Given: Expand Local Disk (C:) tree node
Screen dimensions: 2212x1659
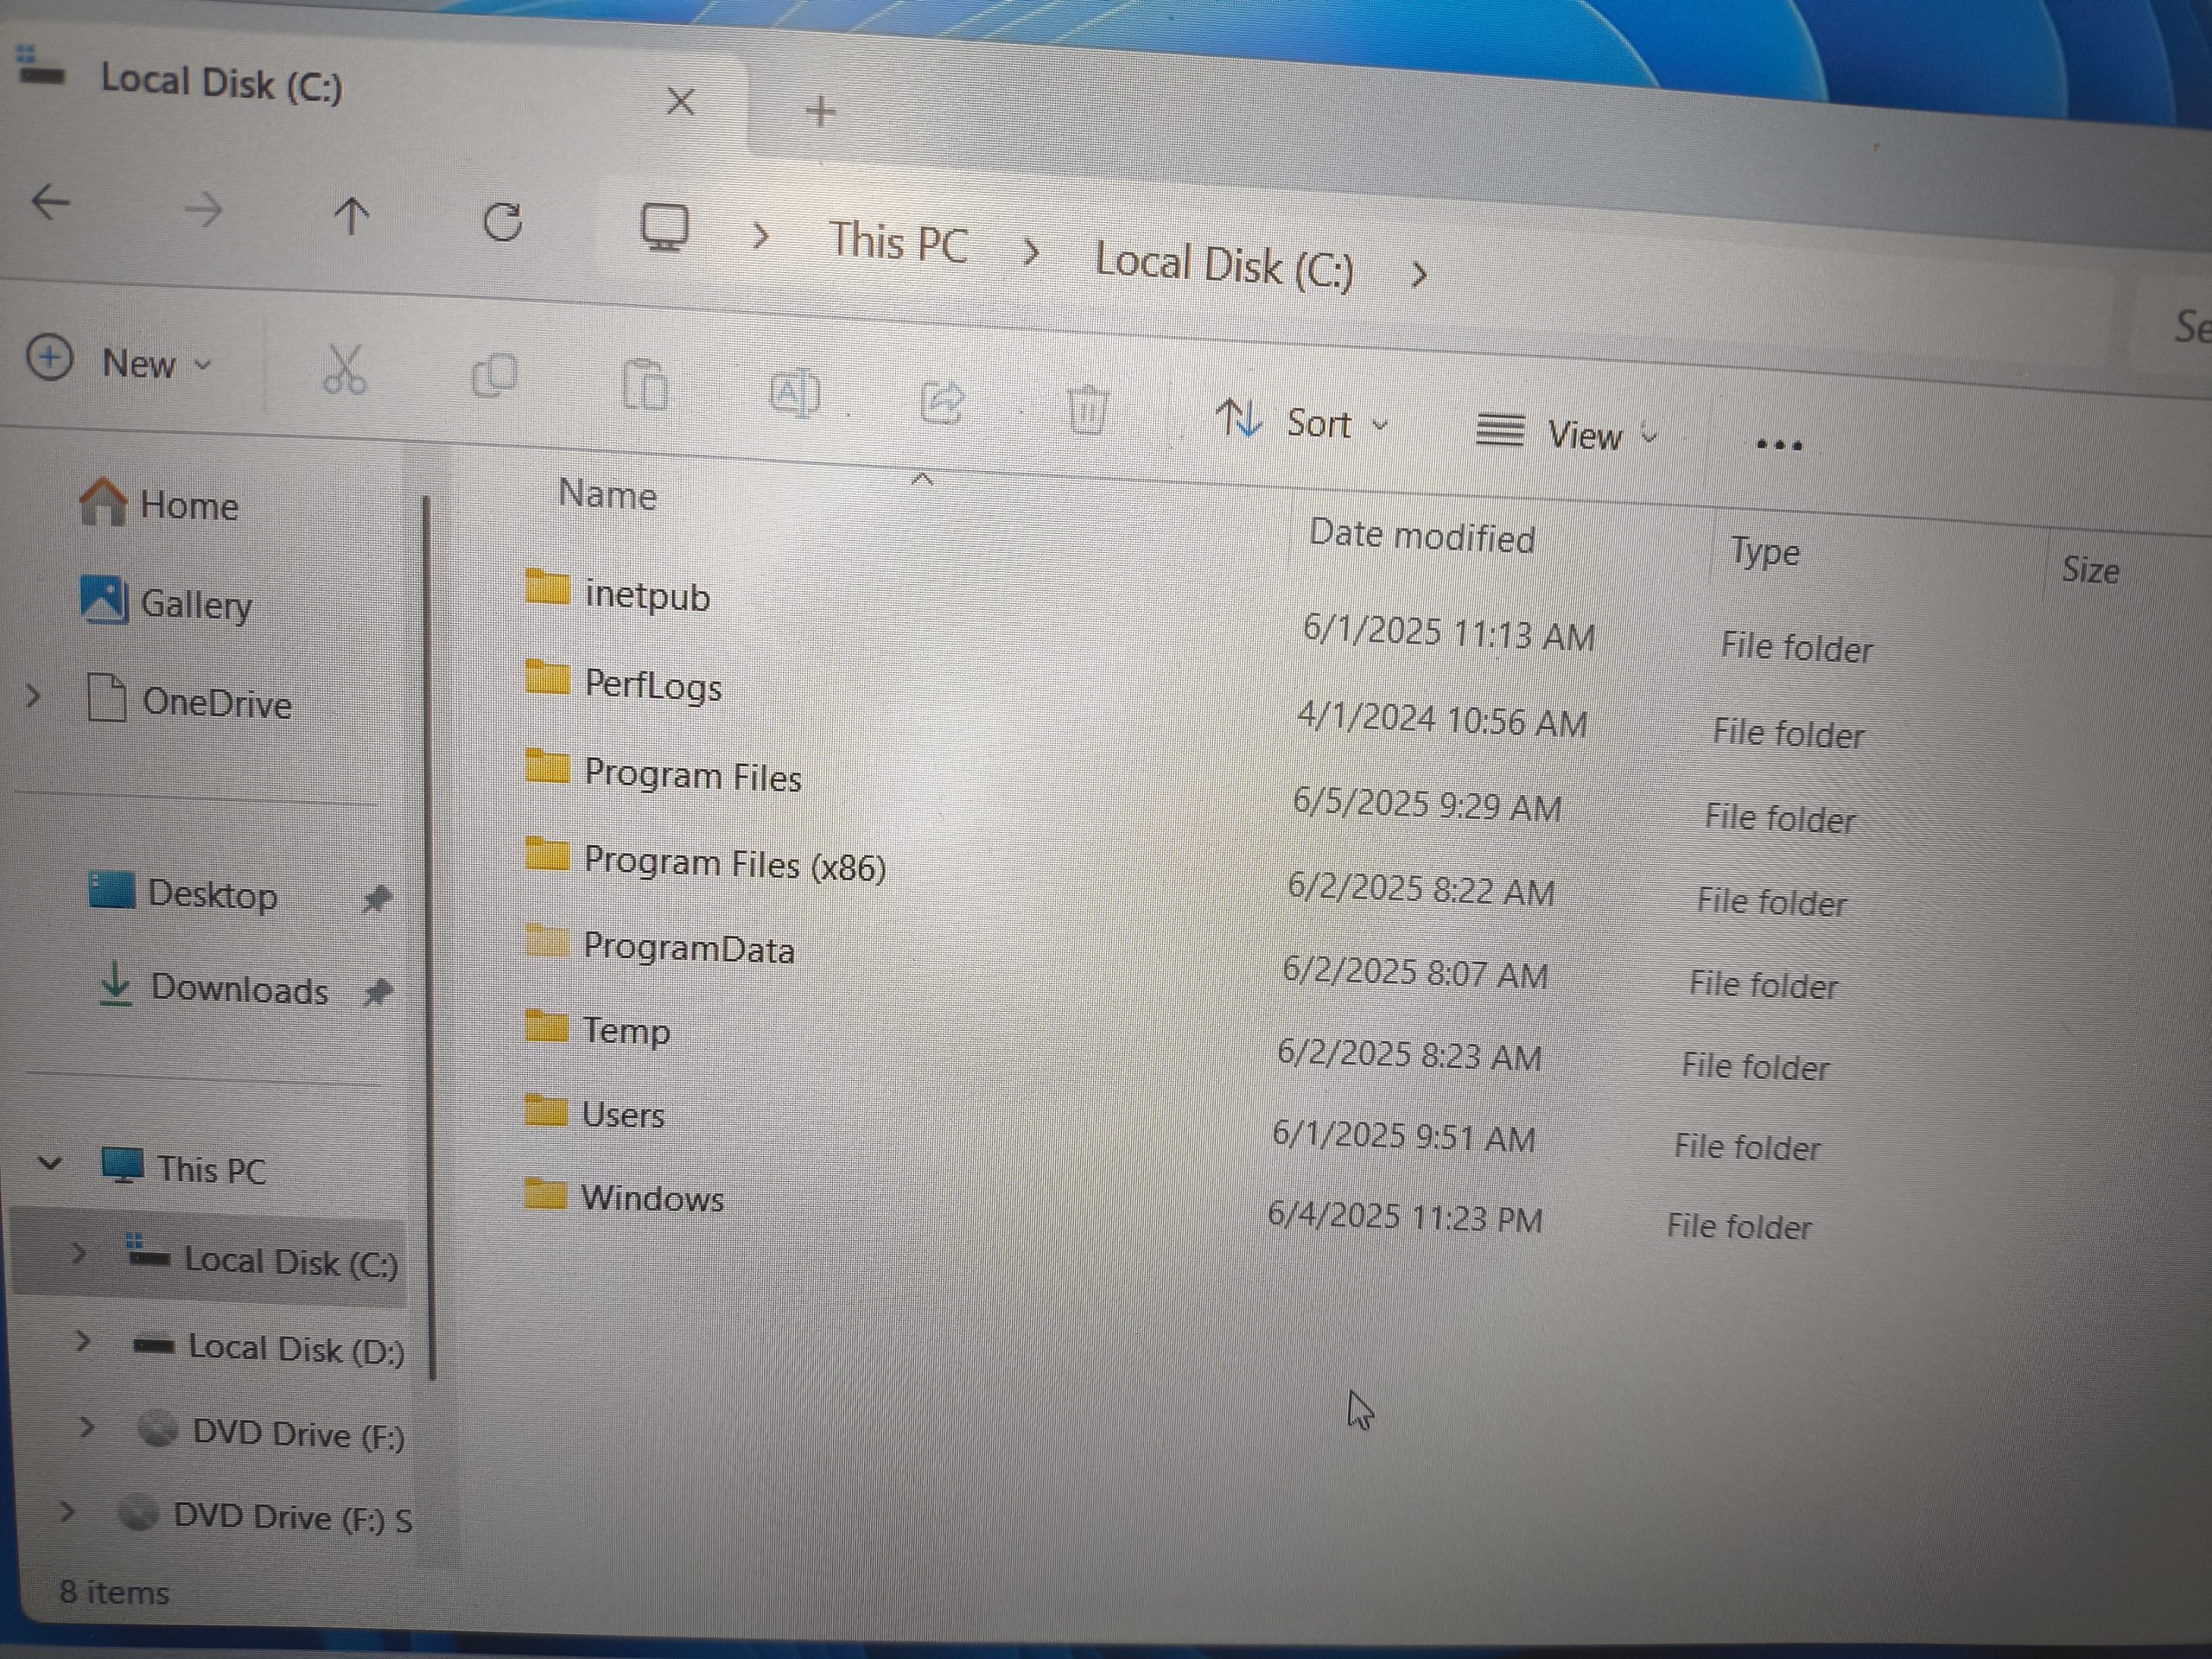Looking at the screenshot, I should click(78, 1253).
